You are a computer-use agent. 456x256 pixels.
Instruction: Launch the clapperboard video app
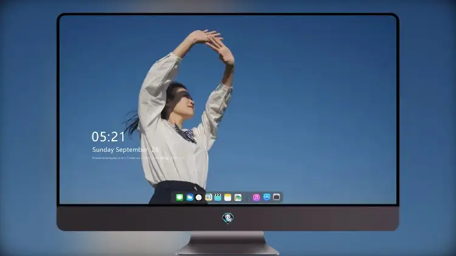pyautogui.click(x=218, y=197)
